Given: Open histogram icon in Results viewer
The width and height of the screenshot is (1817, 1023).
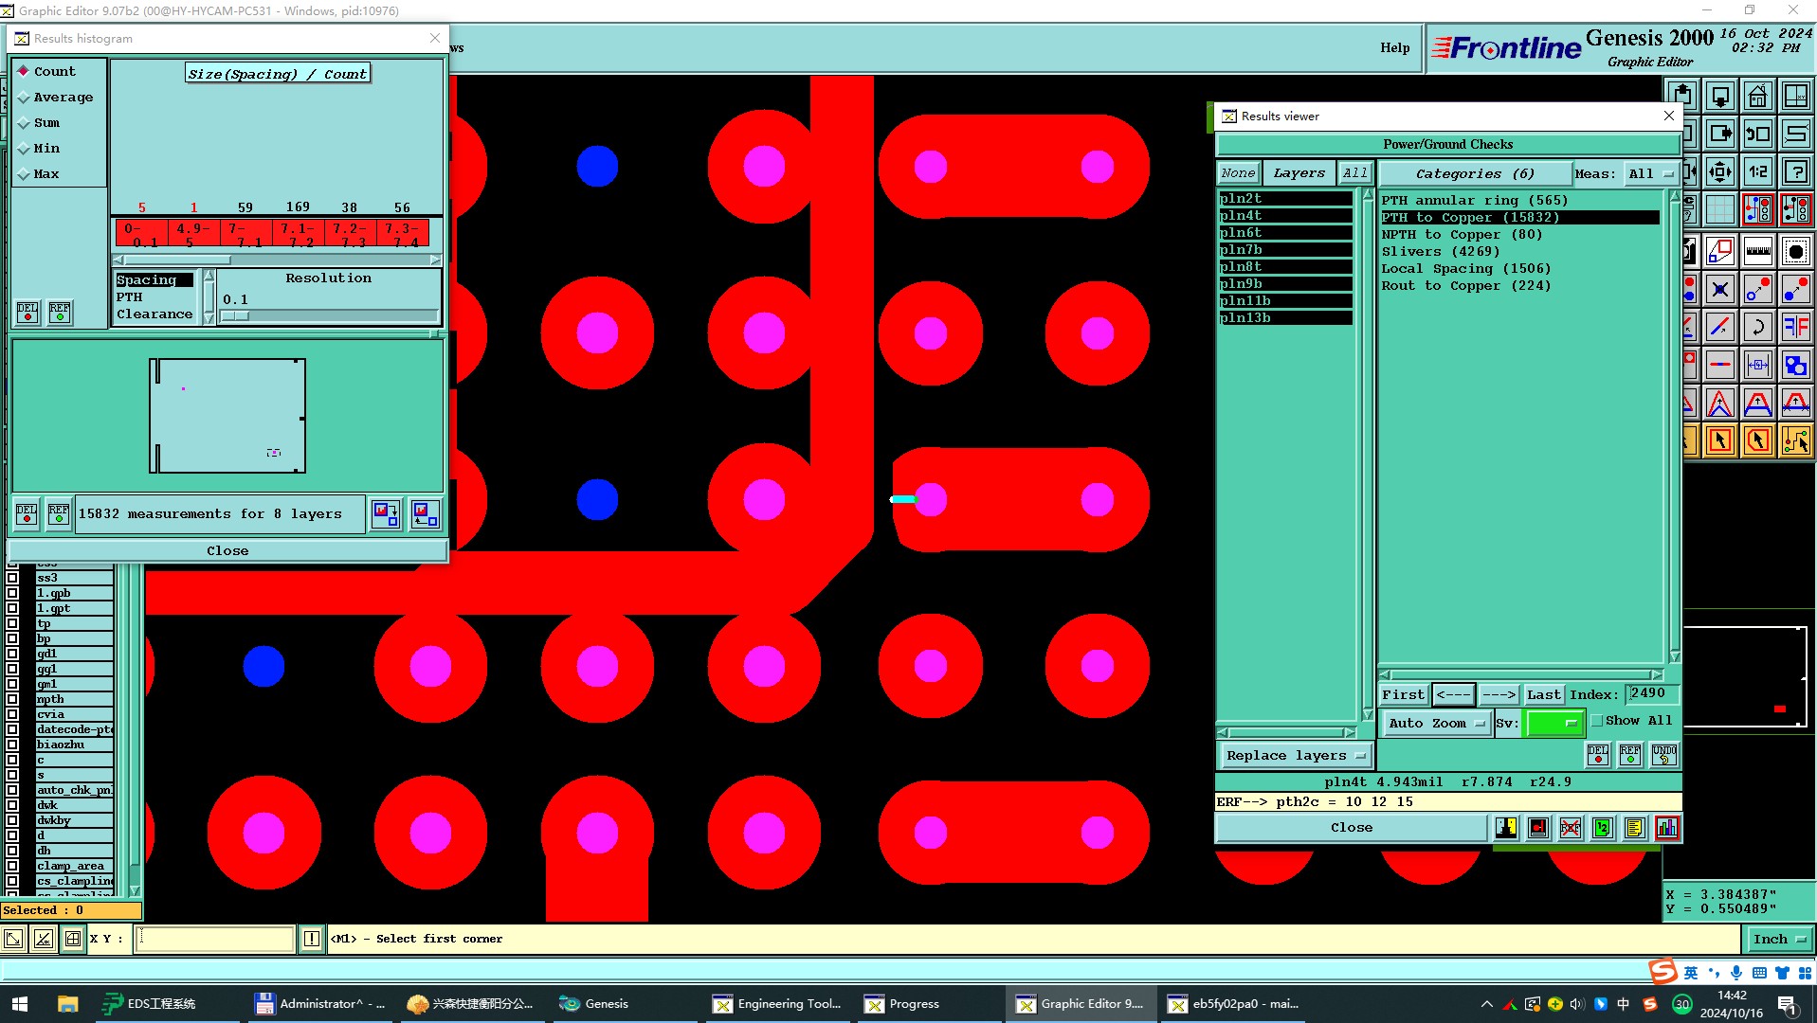Looking at the screenshot, I should click(1666, 828).
